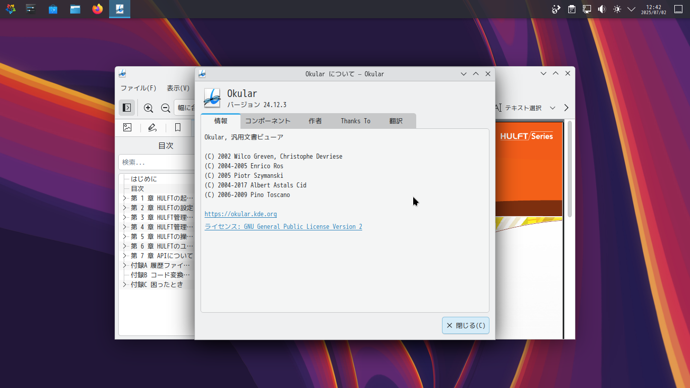
Task: Expand the 第 2 章 HULFTの設定 tree node
Action: [125, 208]
